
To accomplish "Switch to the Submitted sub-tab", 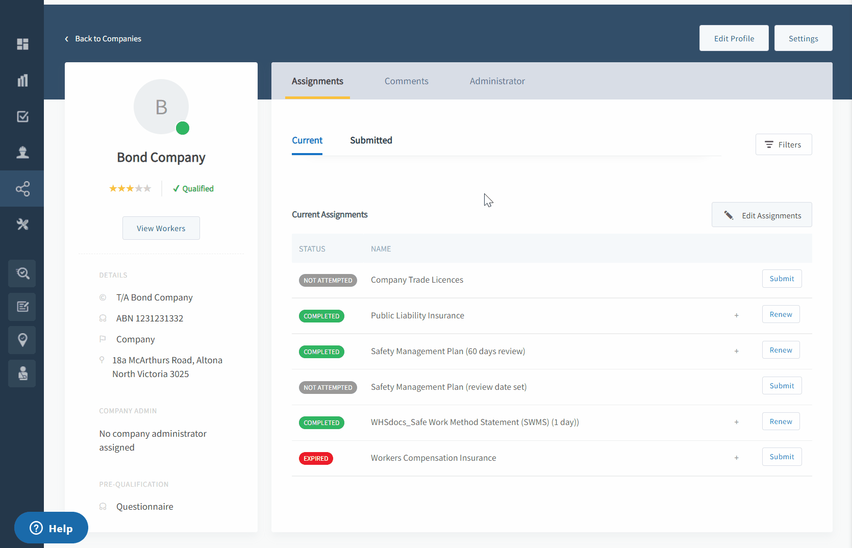I will tap(371, 140).
